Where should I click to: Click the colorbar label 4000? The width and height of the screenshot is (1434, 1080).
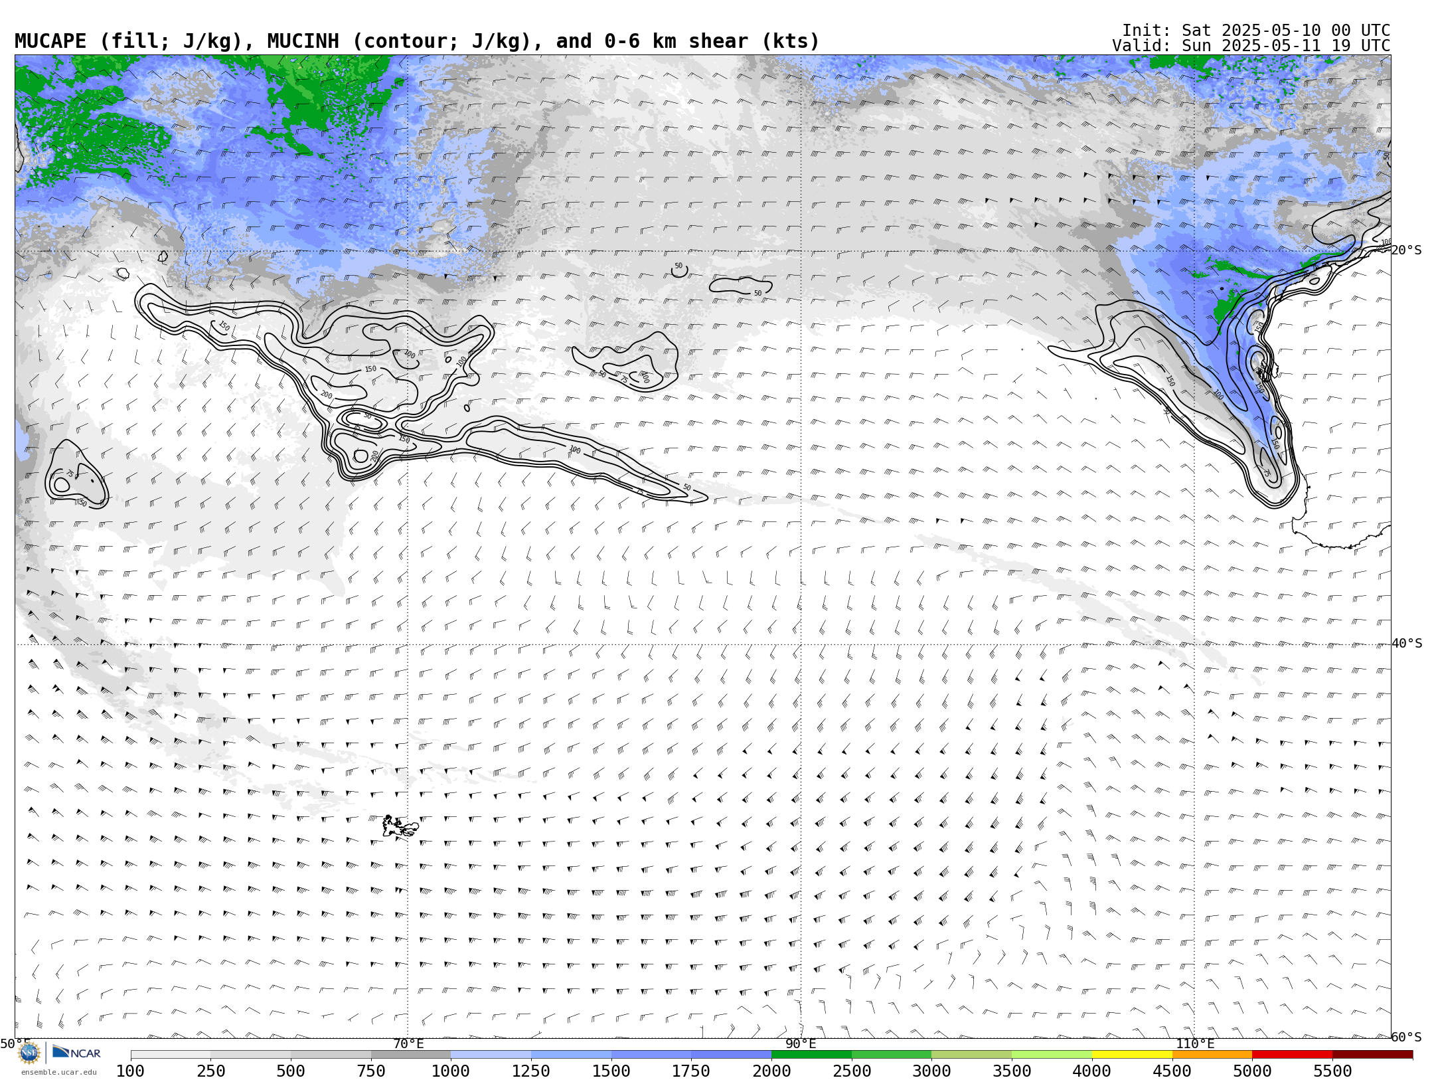pyautogui.click(x=1092, y=1071)
